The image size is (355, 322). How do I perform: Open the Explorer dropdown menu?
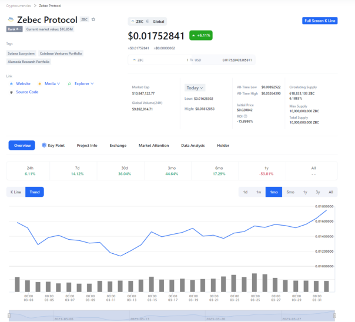[84, 83]
